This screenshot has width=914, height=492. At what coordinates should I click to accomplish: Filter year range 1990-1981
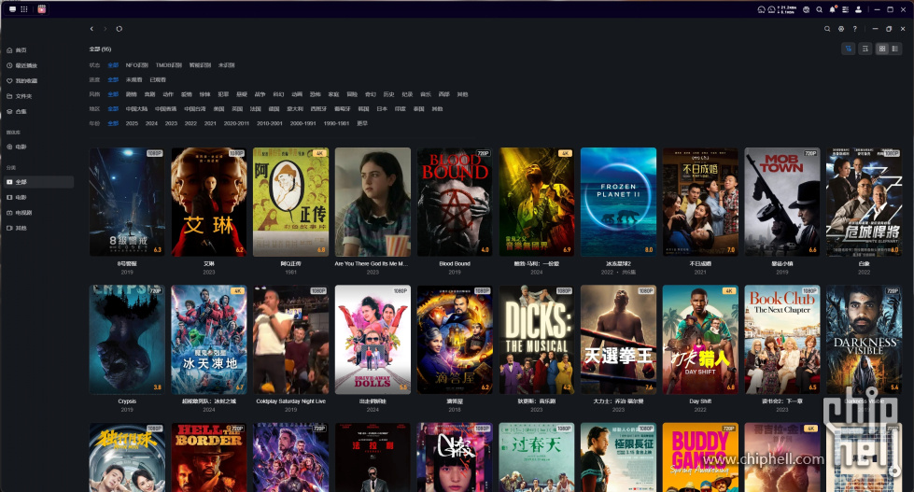click(336, 123)
